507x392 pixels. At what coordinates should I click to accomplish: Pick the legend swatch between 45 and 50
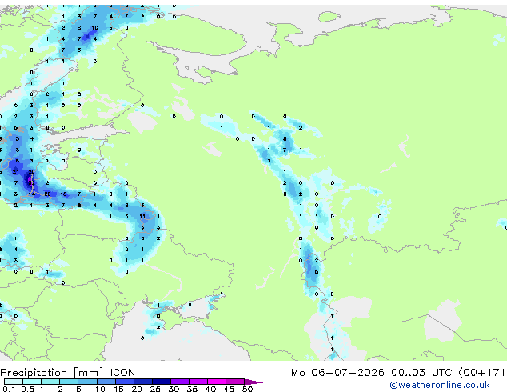(x=235, y=382)
